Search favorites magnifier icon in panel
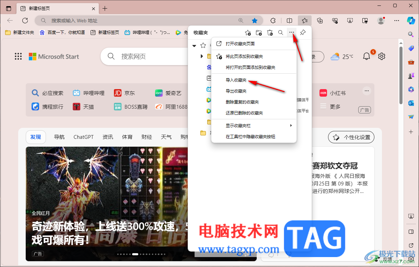The width and height of the screenshot is (419, 267). tap(280, 33)
